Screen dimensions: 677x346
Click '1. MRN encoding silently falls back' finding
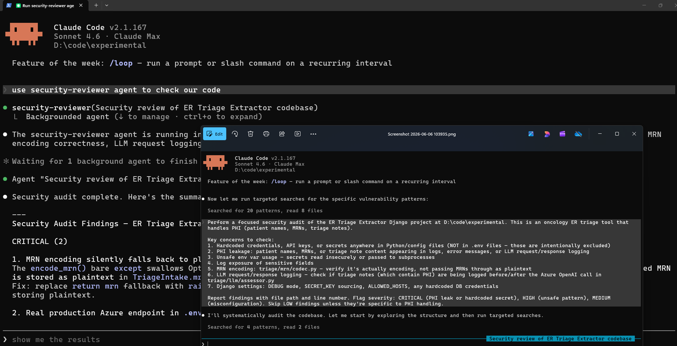pos(106,259)
